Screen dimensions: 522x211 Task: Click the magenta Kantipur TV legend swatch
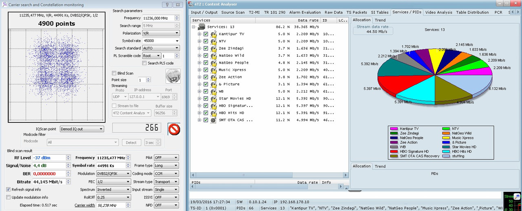tap(394, 129)
